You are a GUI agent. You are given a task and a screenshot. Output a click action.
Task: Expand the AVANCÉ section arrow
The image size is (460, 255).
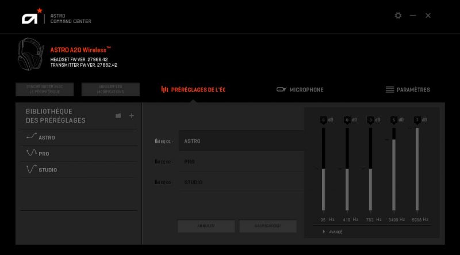click(324, 232)
